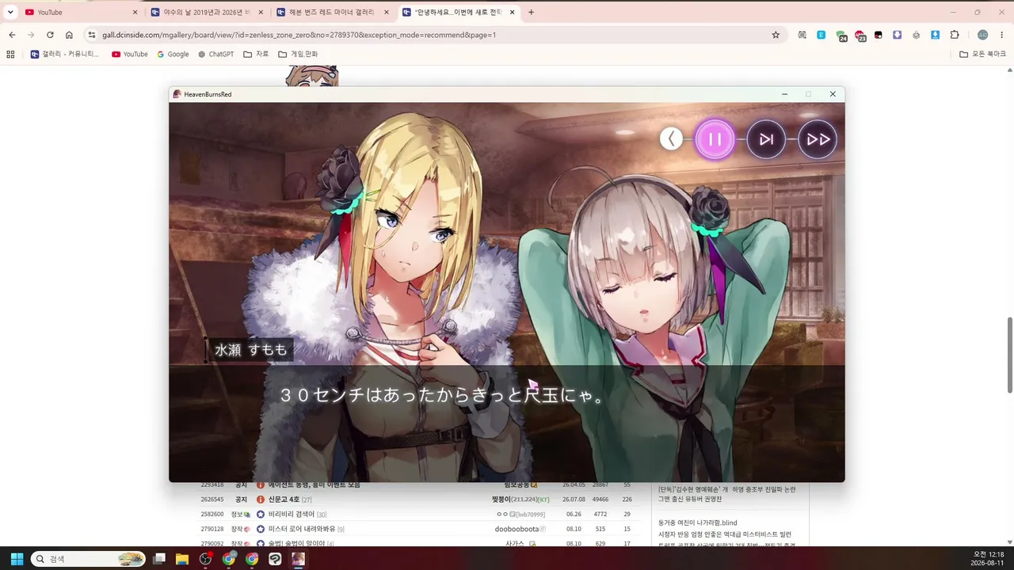Viewport: 1014px width, 570px height.
Task: Open the Google bookmark
Action: [x=173, y=54]
